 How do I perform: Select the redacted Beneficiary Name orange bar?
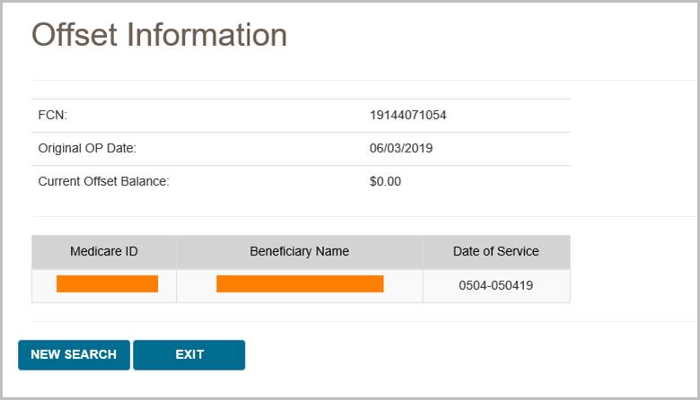point(300,284)
